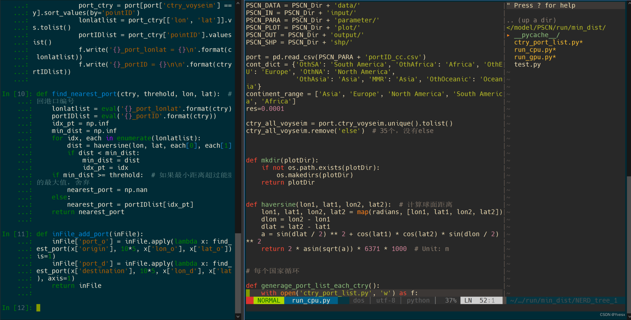Screen dimensions: 631x320
Task: Place cursor at In [12]: prompt
Action: [38, 308]
